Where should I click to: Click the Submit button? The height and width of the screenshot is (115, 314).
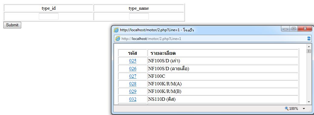coord(12,25)
